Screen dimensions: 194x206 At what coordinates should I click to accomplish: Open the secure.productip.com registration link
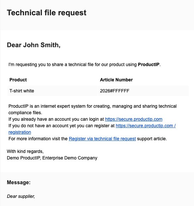point(145,126)
